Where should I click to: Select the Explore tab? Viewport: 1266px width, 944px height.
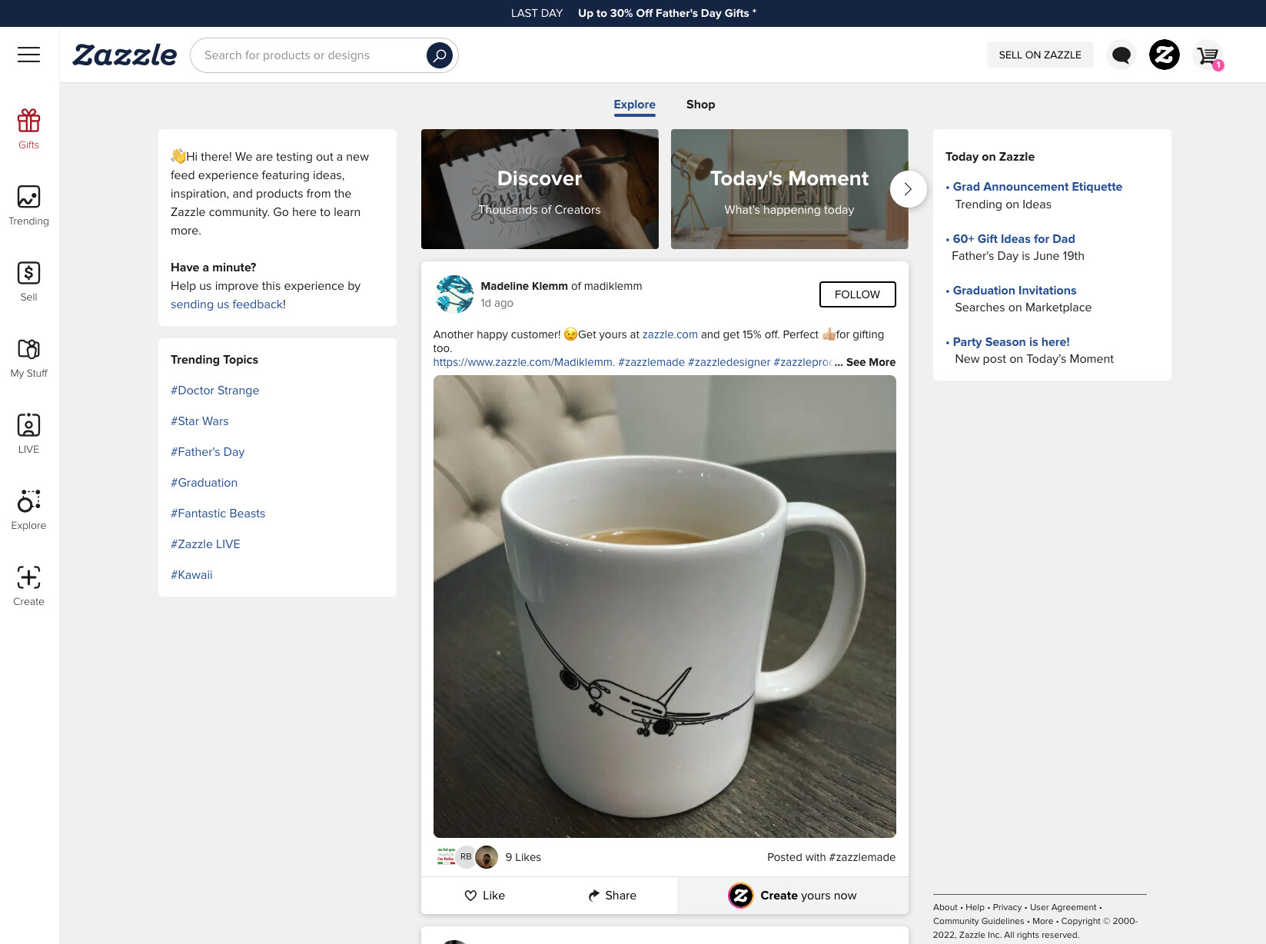(x=634, y=105)
